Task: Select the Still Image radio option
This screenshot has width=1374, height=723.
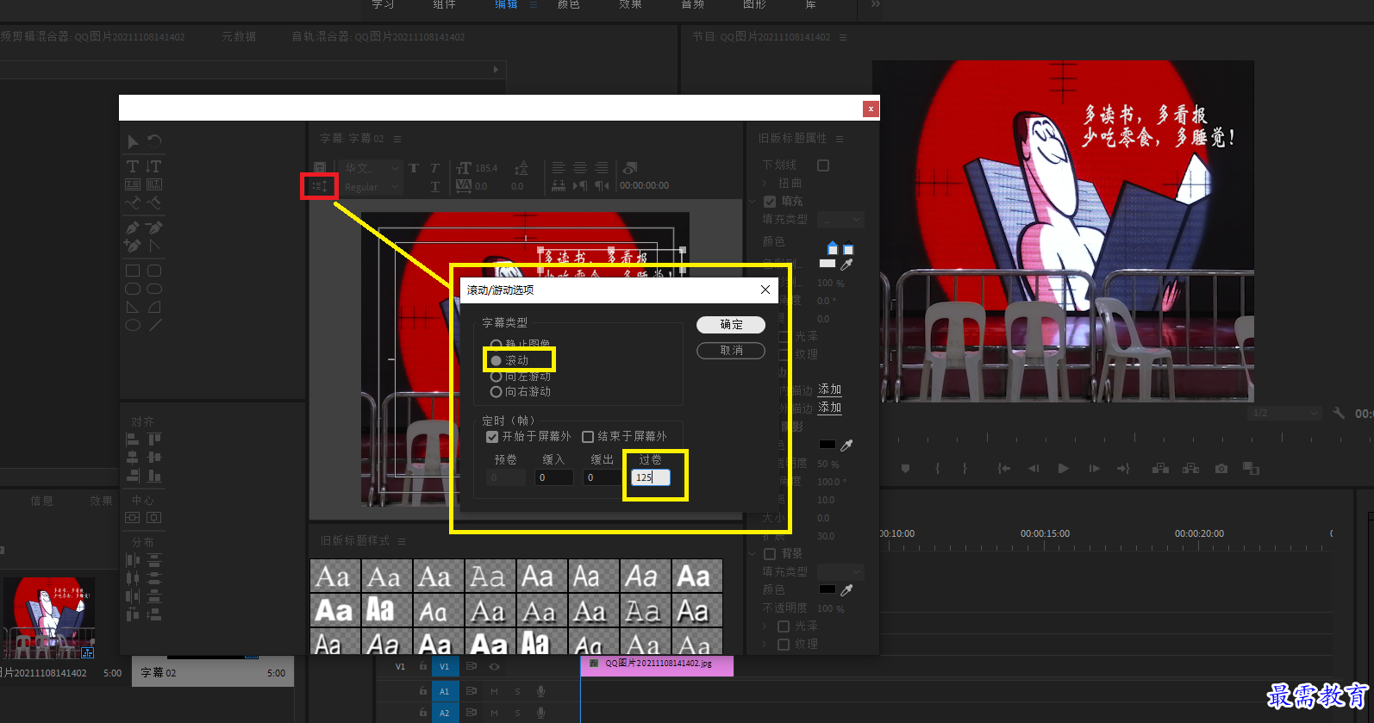Action: pos(497,345)
